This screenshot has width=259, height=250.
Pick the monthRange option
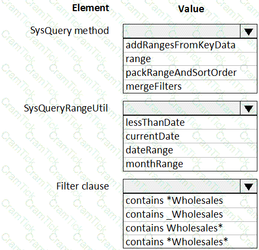tap(190, 164)
